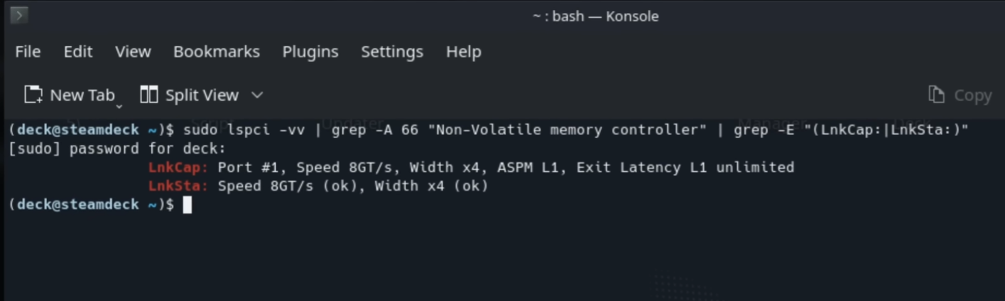
Task: Open the View menu
Action: (133, 51)
